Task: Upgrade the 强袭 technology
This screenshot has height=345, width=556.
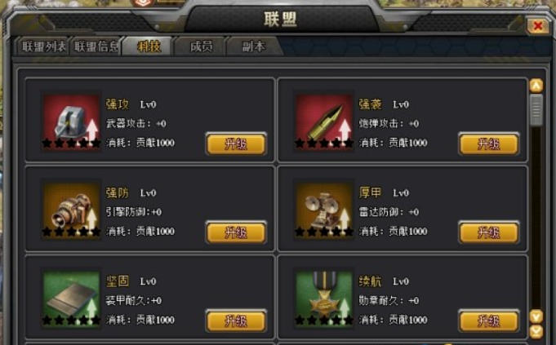Action: click(x=488, y=144)
